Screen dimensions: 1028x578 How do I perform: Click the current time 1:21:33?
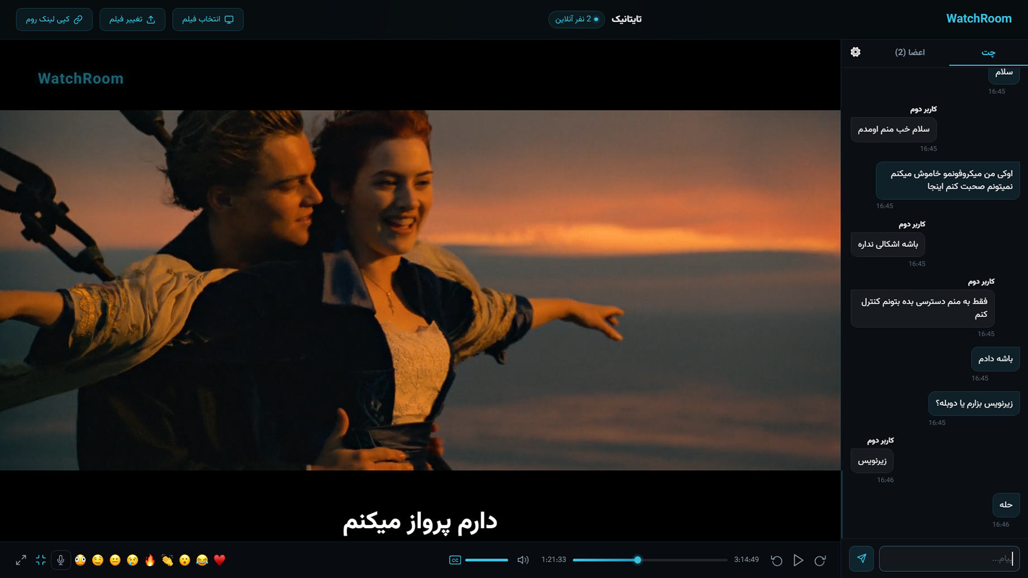pyautogui.click(x=553, y=560)
